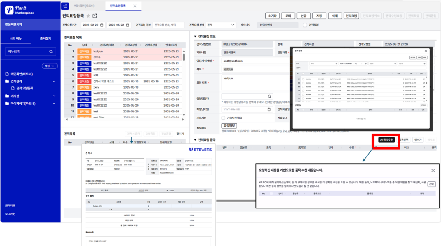Click the 초기화 button in top toolbar
Image resolution: width=441 pixels, height=246 pixels.
pyautogui.click(x=272, y=16)
